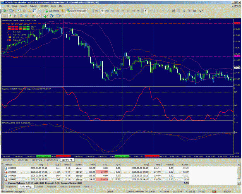Select the MN timeframe button

pos(139,11)
